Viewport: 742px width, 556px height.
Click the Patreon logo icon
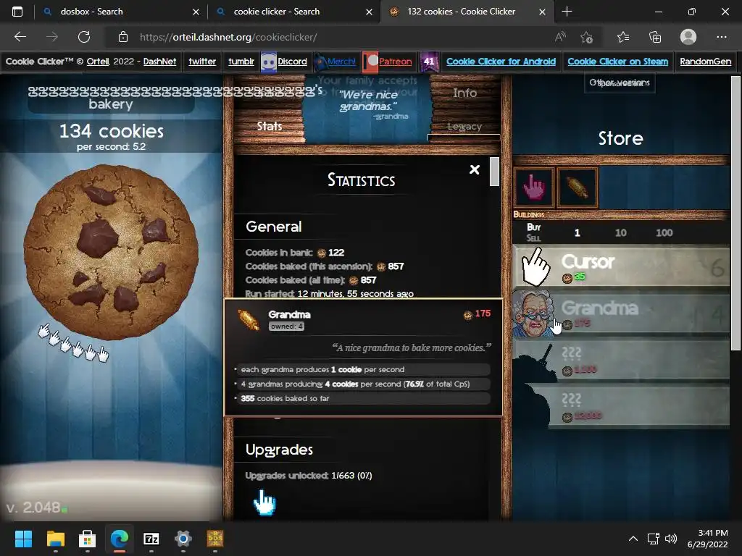click(370, 62)
